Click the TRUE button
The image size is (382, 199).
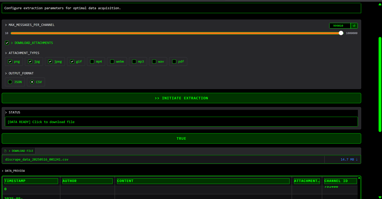[181, 139]
